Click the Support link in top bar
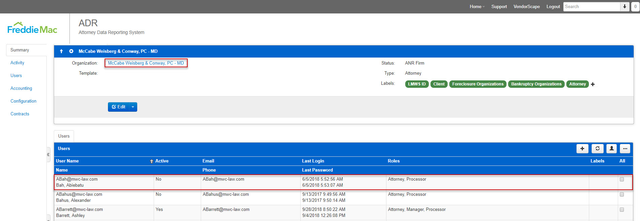The width and height of the screenshot is (640, 221). click(x=499, y=6)
